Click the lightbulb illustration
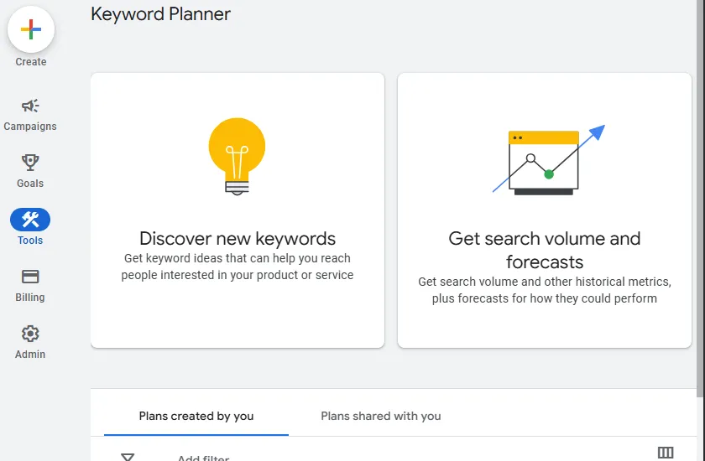Screen dimensions: 705x461 pos(237,156)
